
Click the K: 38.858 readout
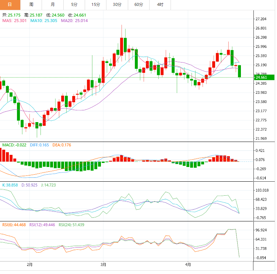pyautogui.click(x=10, y=185)
